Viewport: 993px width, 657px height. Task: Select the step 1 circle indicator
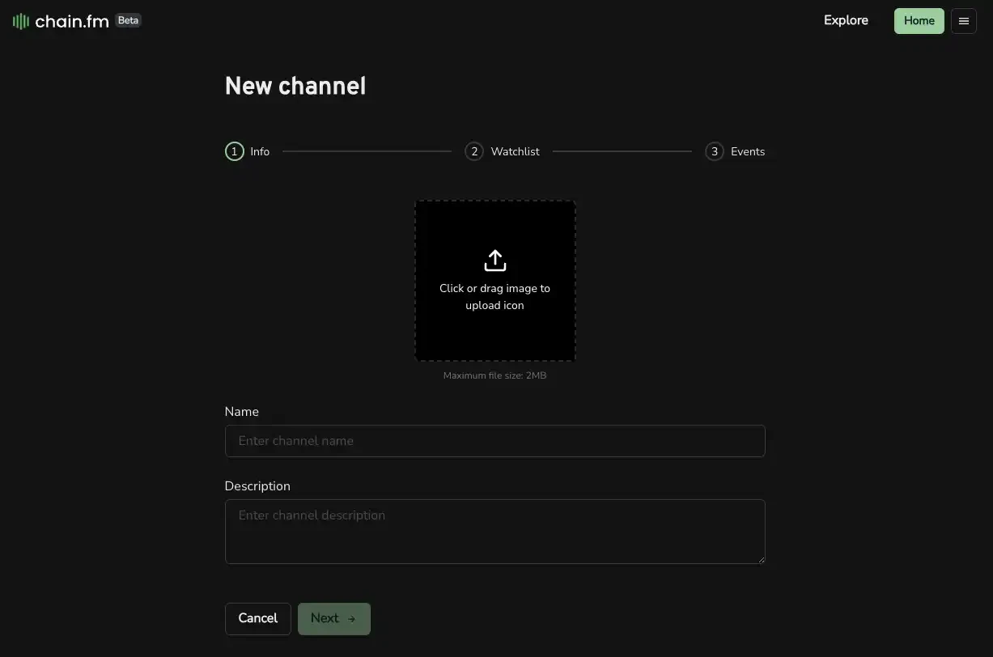[234, 151]
